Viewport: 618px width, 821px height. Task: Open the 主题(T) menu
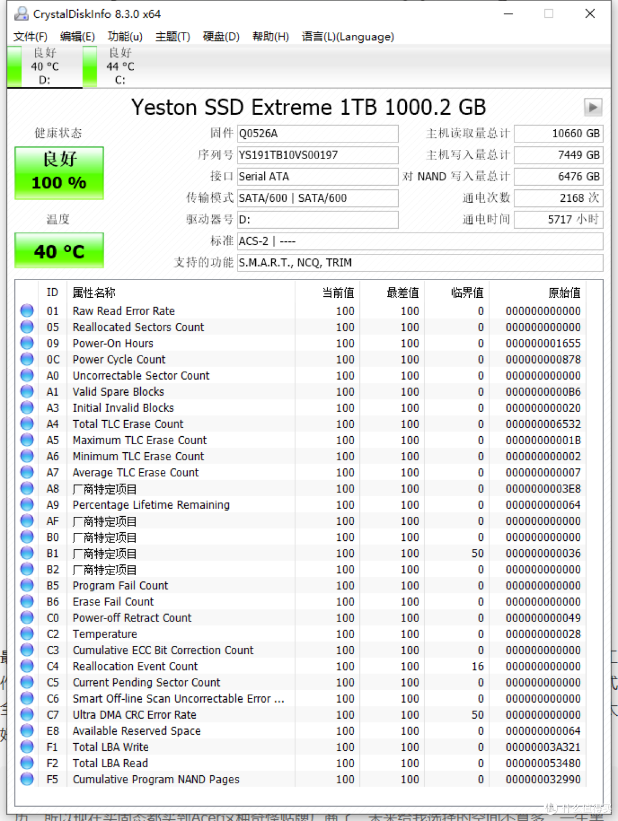(172, 37)
